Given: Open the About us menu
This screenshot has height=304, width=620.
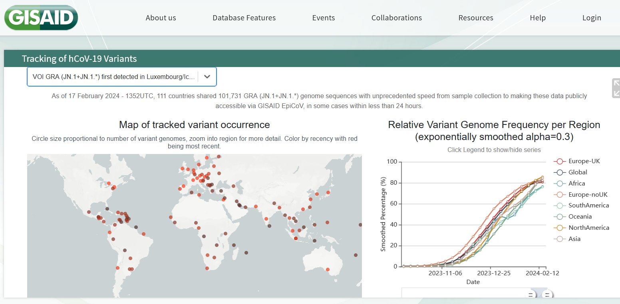Looking at the screenshot, I should point(161,18).
